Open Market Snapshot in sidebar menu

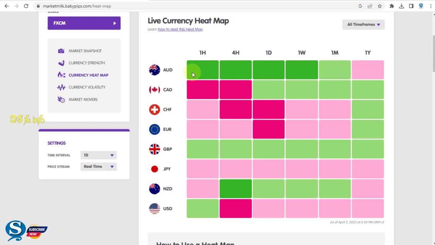[85, 51]
